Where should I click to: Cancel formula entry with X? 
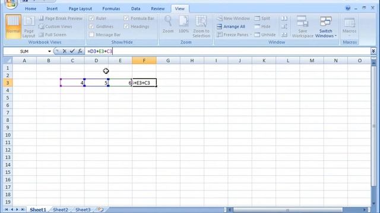[x=65, y=51]
